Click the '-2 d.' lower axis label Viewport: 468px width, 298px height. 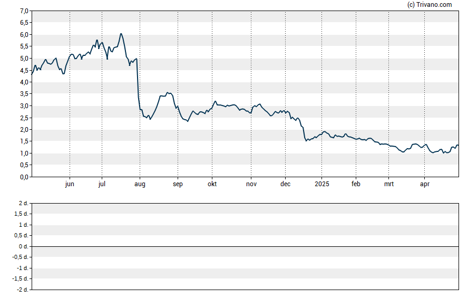(x=22, y=290)
